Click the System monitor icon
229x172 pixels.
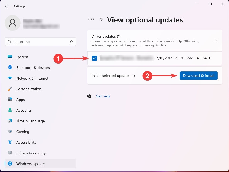[x=10, y=57]
